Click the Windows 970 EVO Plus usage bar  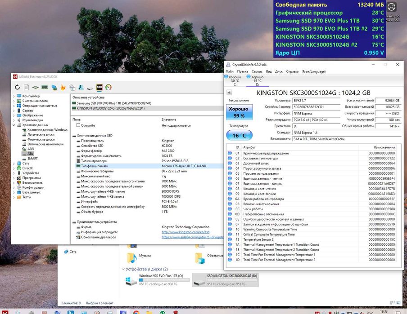(164, 280)
